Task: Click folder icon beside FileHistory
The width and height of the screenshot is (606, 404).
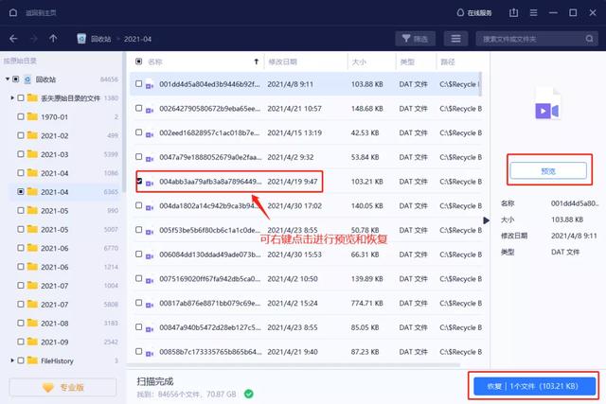Action: click(x=32, y=360)
